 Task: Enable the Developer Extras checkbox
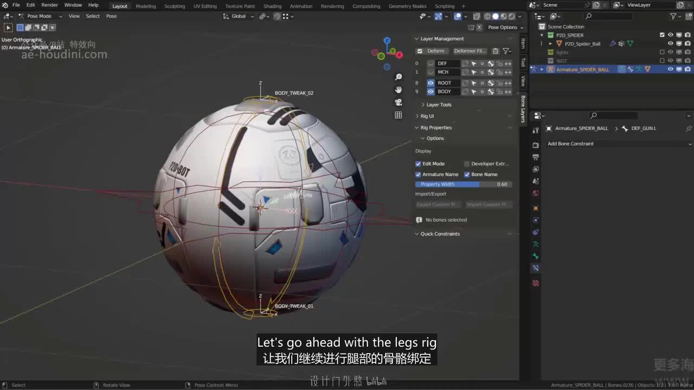467,164
